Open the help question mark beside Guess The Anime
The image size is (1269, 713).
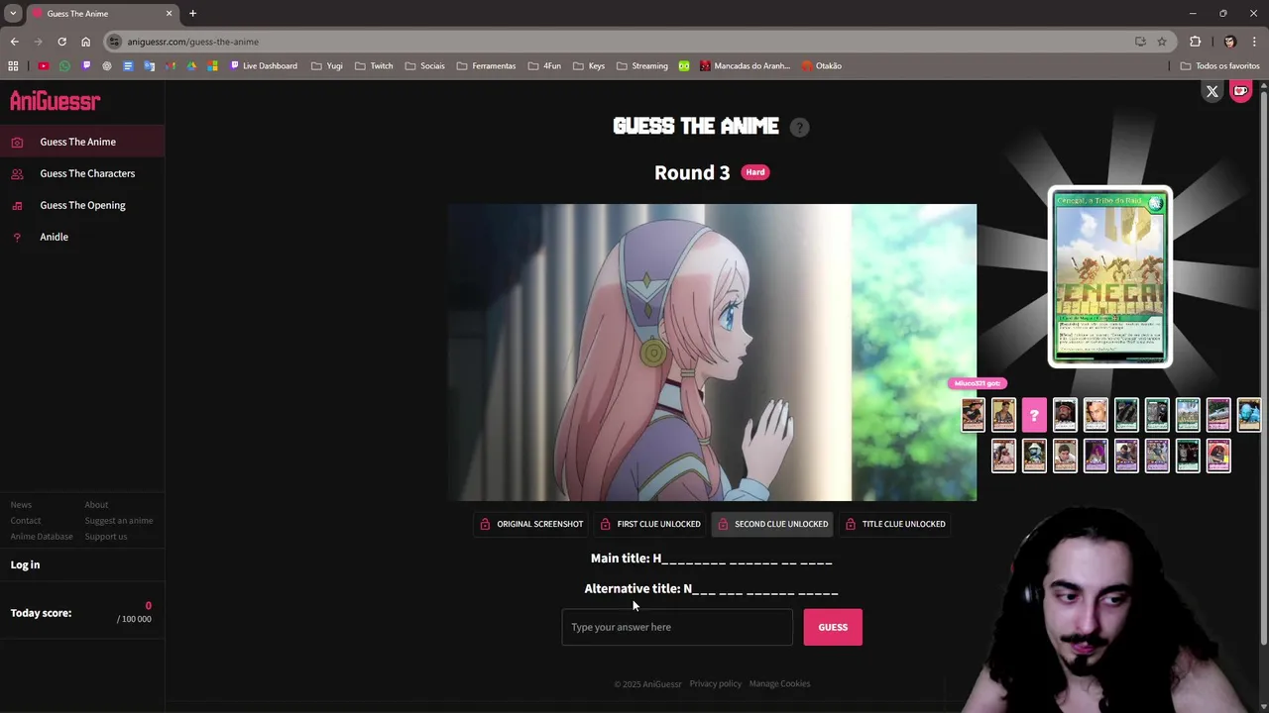[x=799, y=128]
